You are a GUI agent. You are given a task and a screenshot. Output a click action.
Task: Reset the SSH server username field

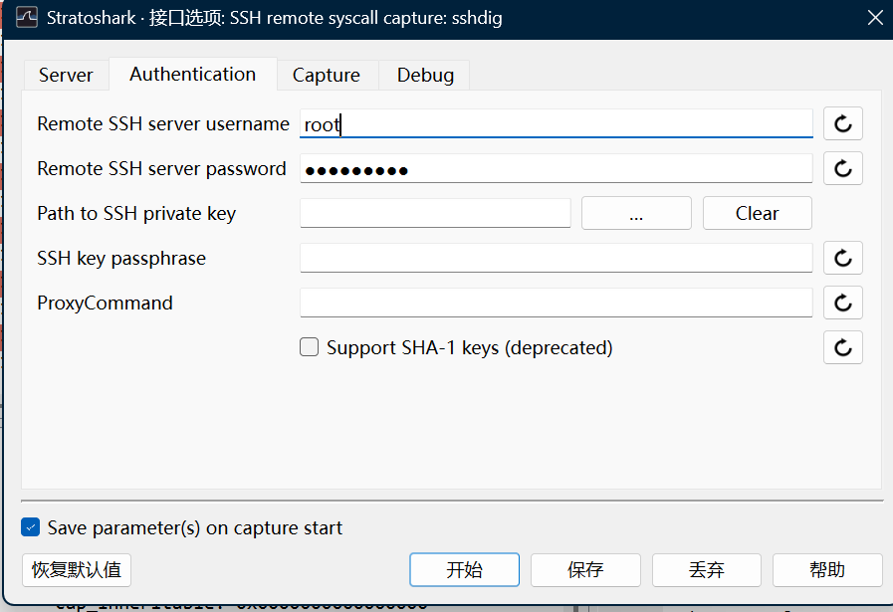(x=843, y=123)
